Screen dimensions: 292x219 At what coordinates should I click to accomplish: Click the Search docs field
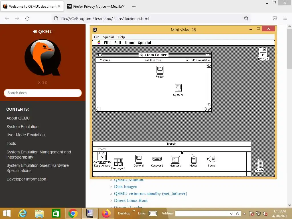pyautogui.click(x=43, y=93)
